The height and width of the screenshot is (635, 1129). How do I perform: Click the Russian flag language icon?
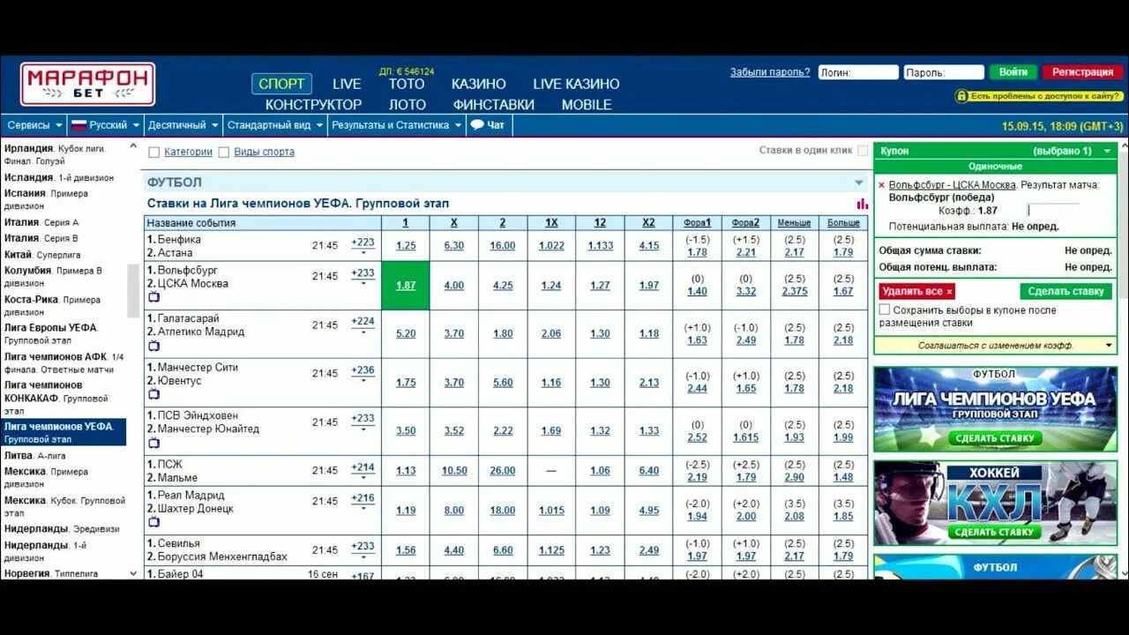tap(79, 125)
